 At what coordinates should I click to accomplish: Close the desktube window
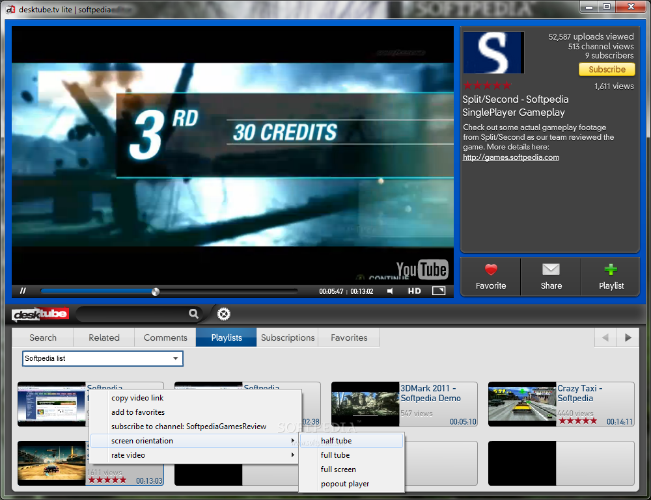[x=631, y=7]
